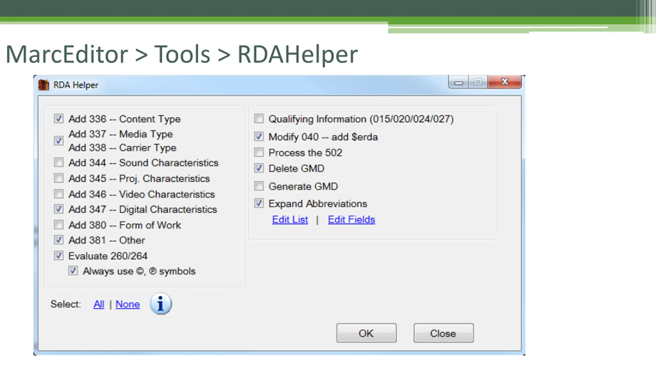Viewport: 656px width, 369px height.
Task: Enable Generate GMD checkbox
Action: pos(259,186)
